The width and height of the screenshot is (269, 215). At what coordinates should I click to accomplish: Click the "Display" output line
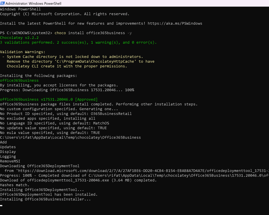click(8, 152)
